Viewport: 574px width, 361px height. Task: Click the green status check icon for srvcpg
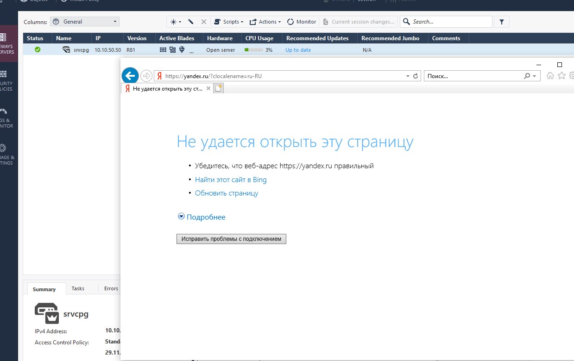click(x=38, y=49)
